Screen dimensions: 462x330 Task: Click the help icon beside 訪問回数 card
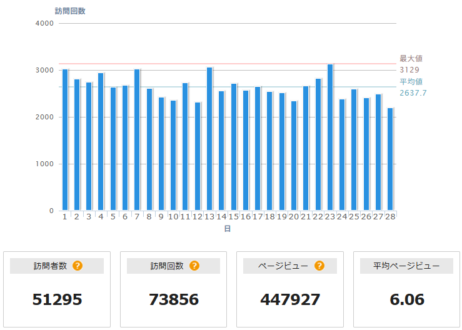[x=194, y=266]
